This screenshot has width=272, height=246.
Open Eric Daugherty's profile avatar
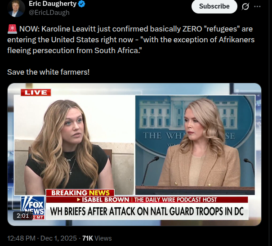coord(16,9)
